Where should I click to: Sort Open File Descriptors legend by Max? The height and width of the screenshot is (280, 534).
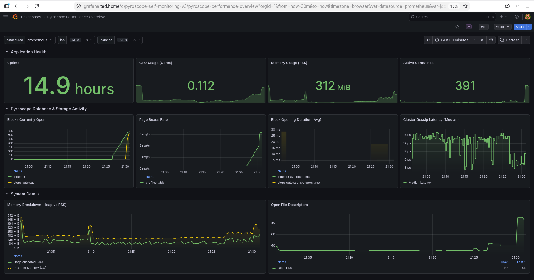(x=504, y=262)
